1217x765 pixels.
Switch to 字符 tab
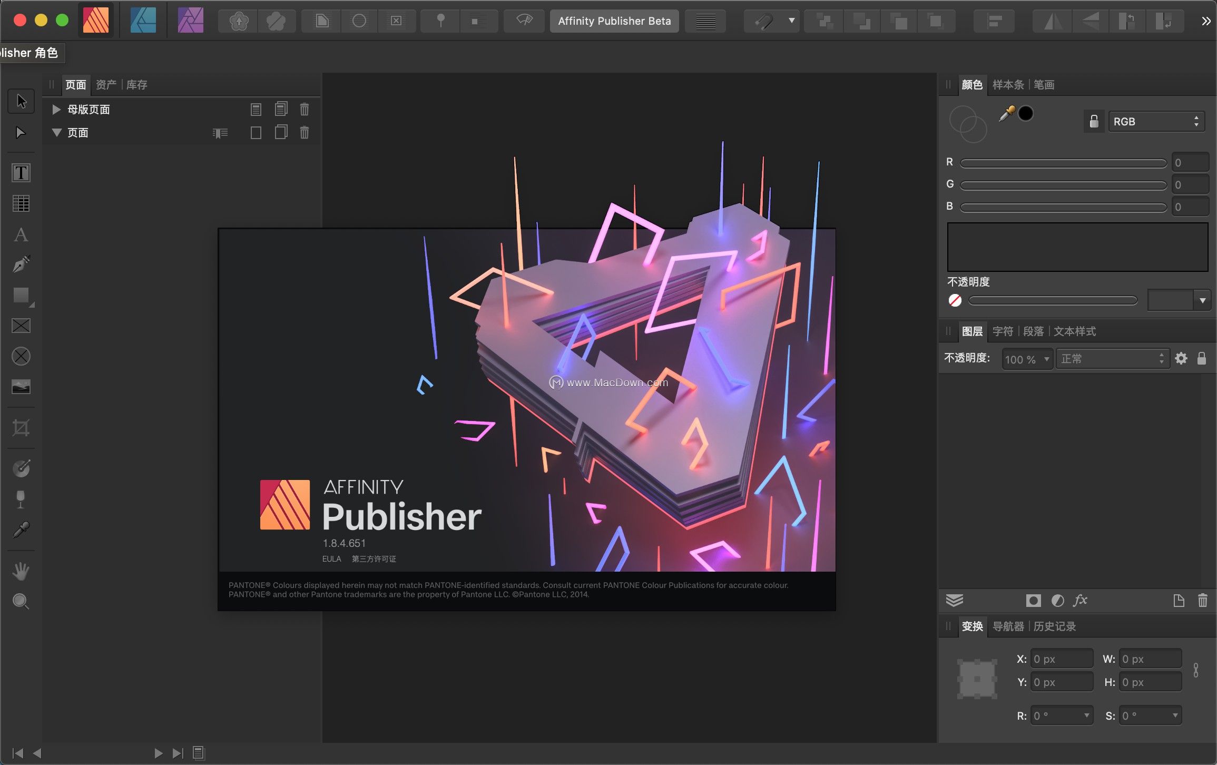coord(1003,331)
